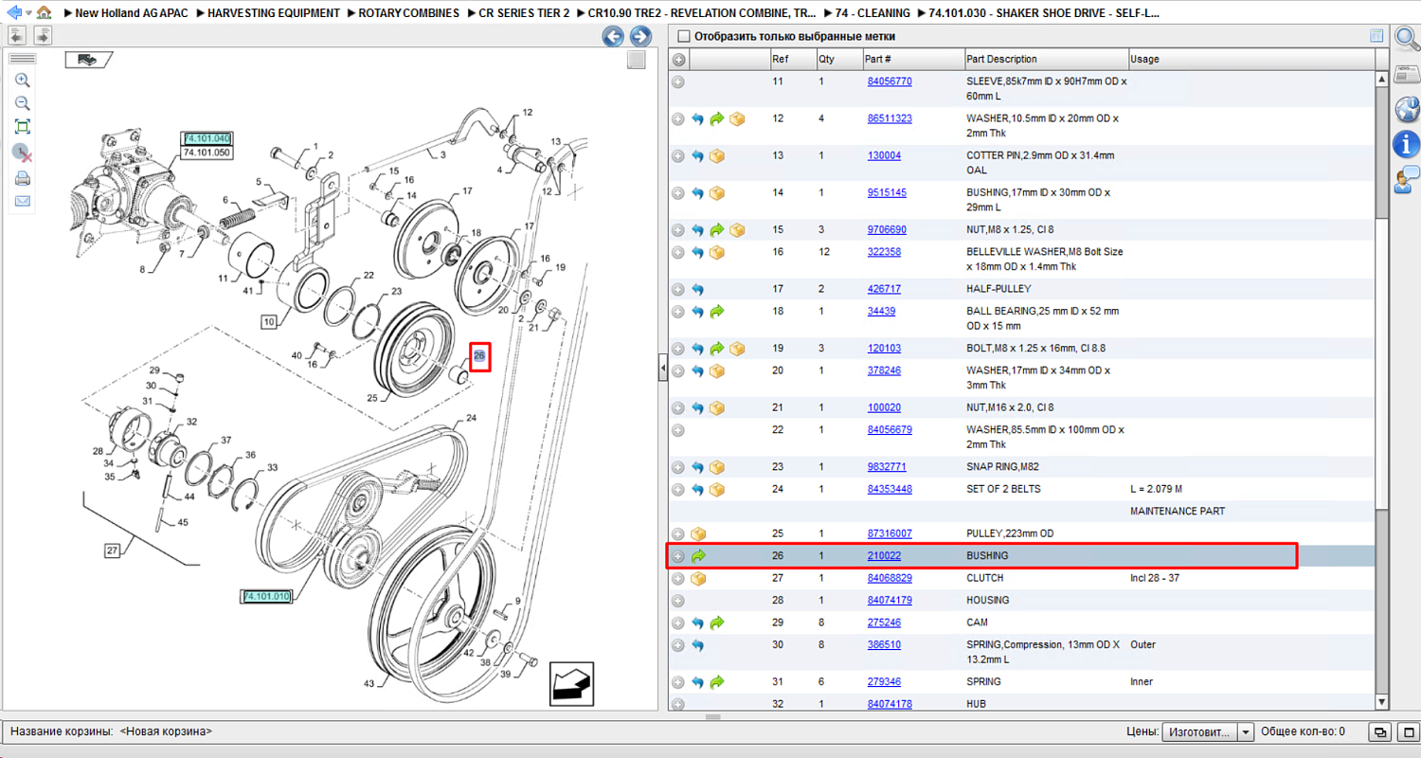Sort the table by the Ref column header
The height and width of the screenshot is (758, 1421).
pos(792,59)
